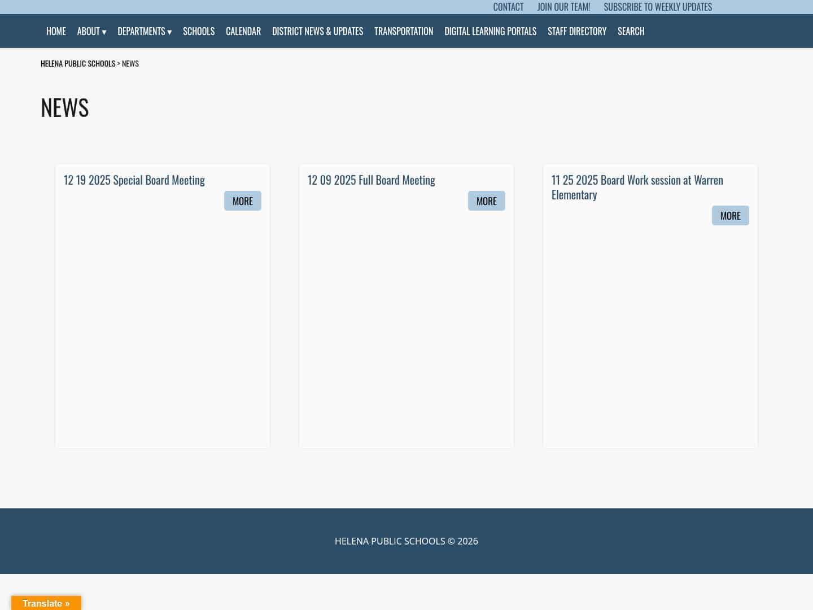Follow the HELENA PUBLIC SCHOOLS breadcrumb link
Viewport: 813px width, 610px height.
(78, 63)
